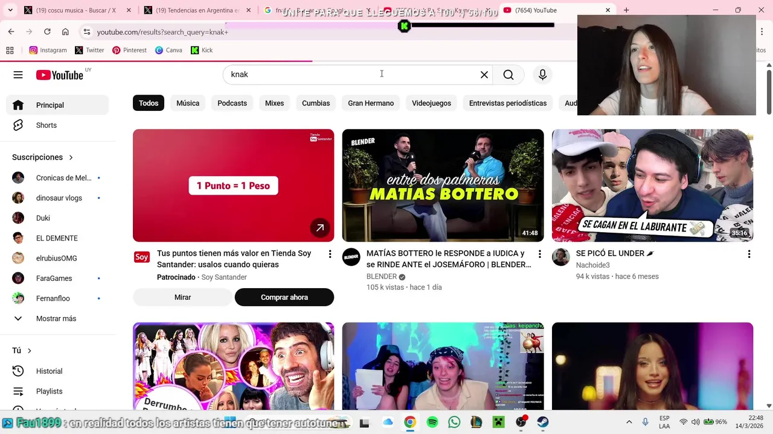Click the BLENDER channel avatar

[x=351, y=257]
